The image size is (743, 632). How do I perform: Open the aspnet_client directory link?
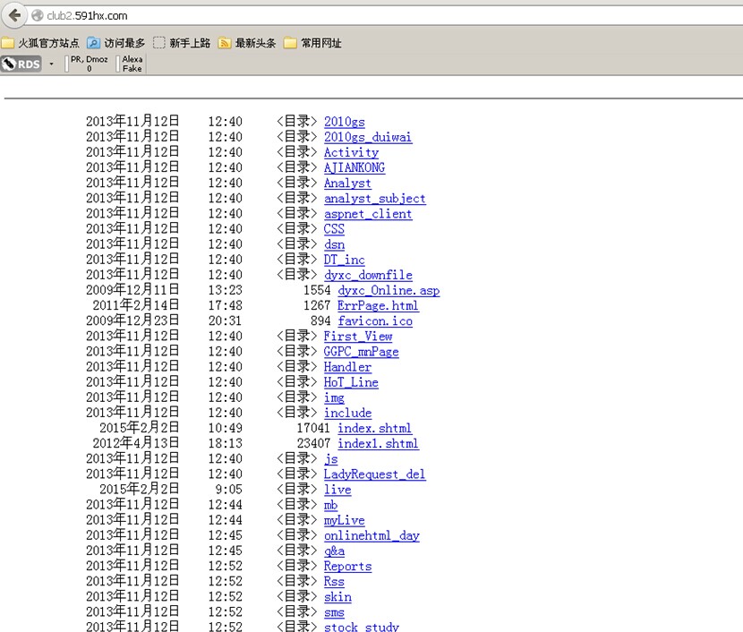[x=368, y=214]
